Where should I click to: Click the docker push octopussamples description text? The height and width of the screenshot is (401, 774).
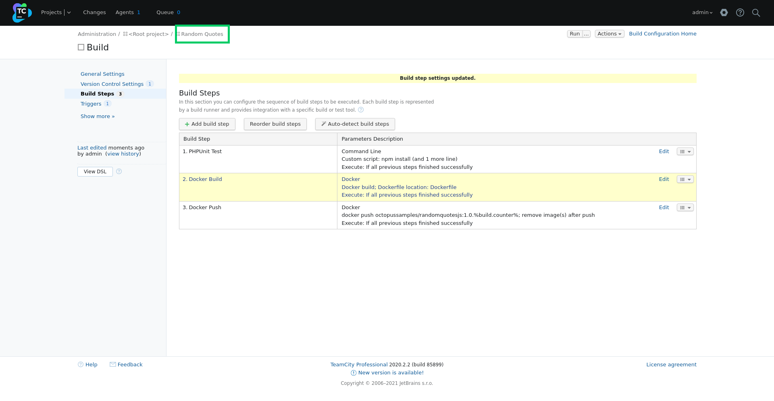click(468, 215)
